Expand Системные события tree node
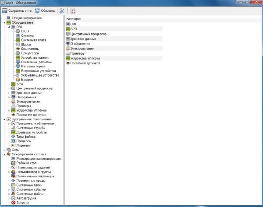263x207 pixels. [x=9, y=189]
